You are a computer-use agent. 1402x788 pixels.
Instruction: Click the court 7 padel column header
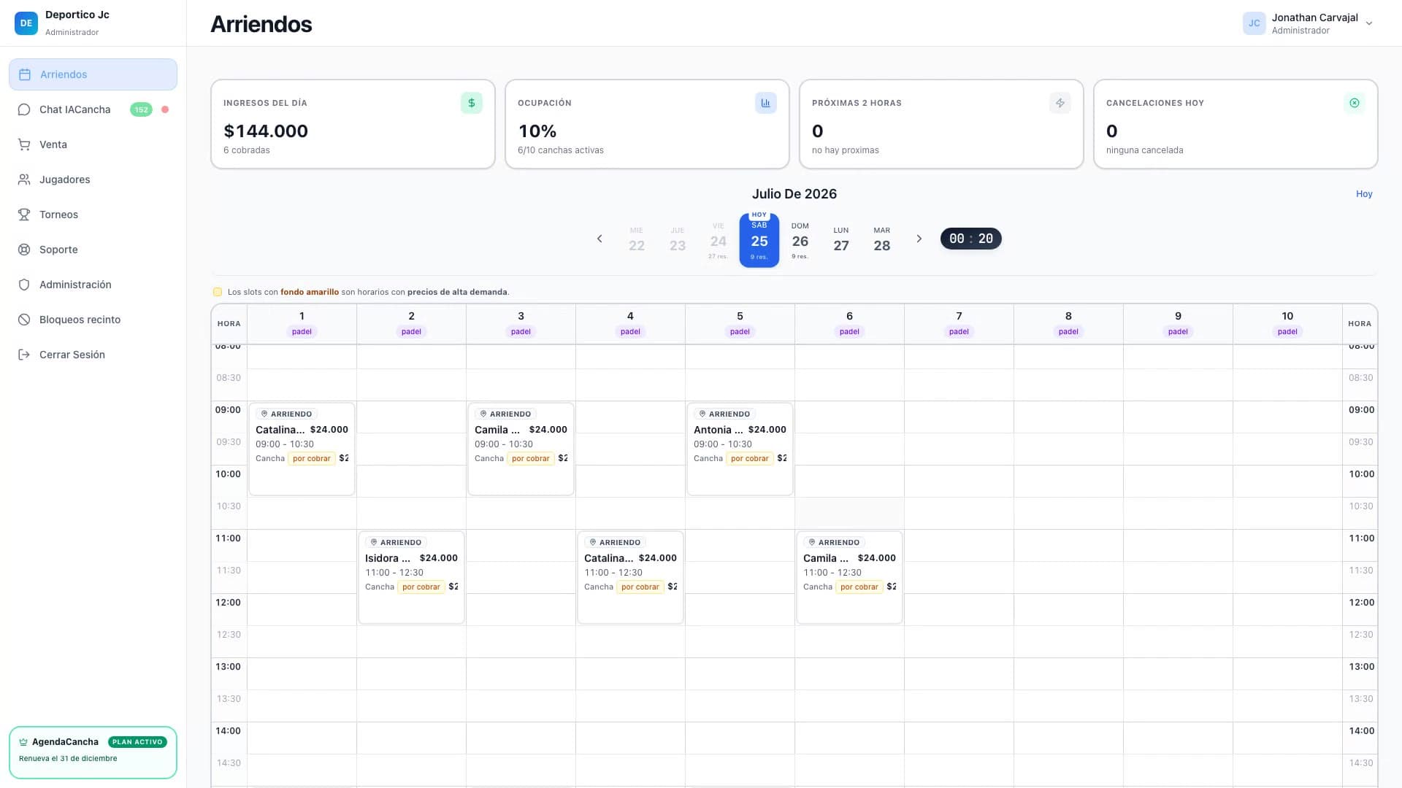[x=959, y=323]
